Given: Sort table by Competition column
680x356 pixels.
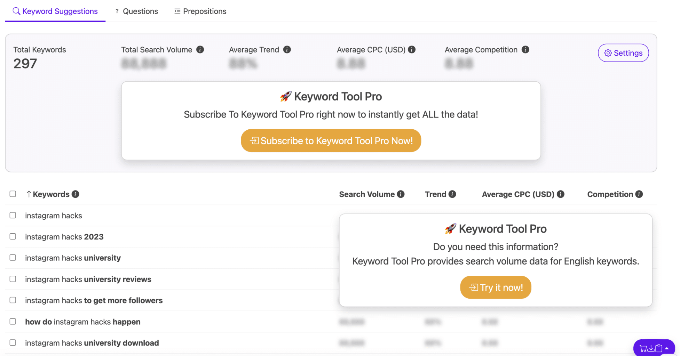Looking at the screenshot, I should pyautogui.click(x=610, y=194).
